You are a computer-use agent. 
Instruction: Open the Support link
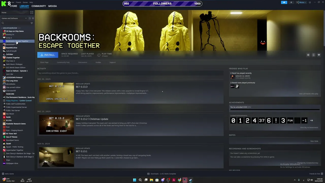tap(112, 62)
